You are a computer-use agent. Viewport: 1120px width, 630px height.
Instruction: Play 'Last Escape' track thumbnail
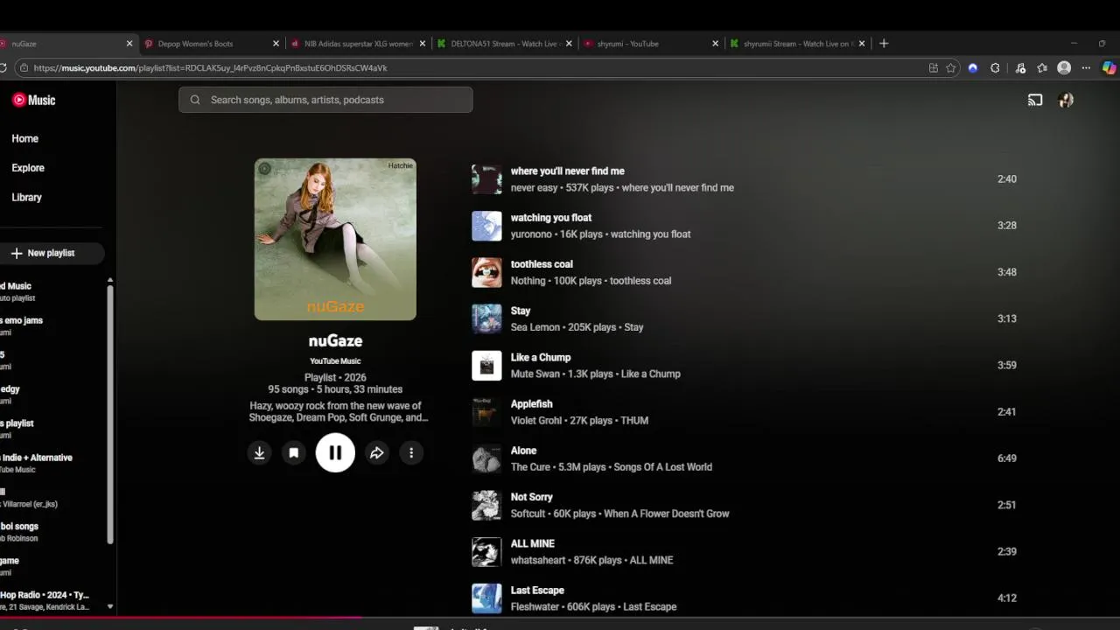tap(486, 598)
